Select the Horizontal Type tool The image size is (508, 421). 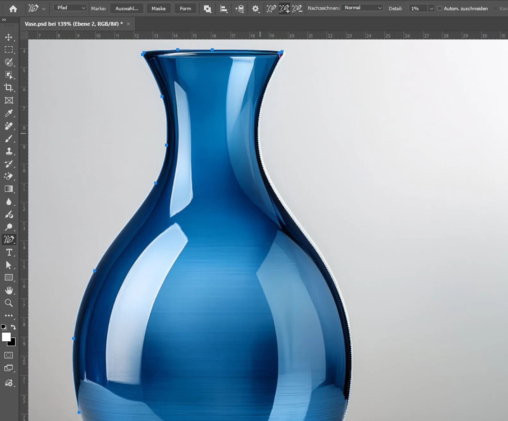(x=9, y=253)
